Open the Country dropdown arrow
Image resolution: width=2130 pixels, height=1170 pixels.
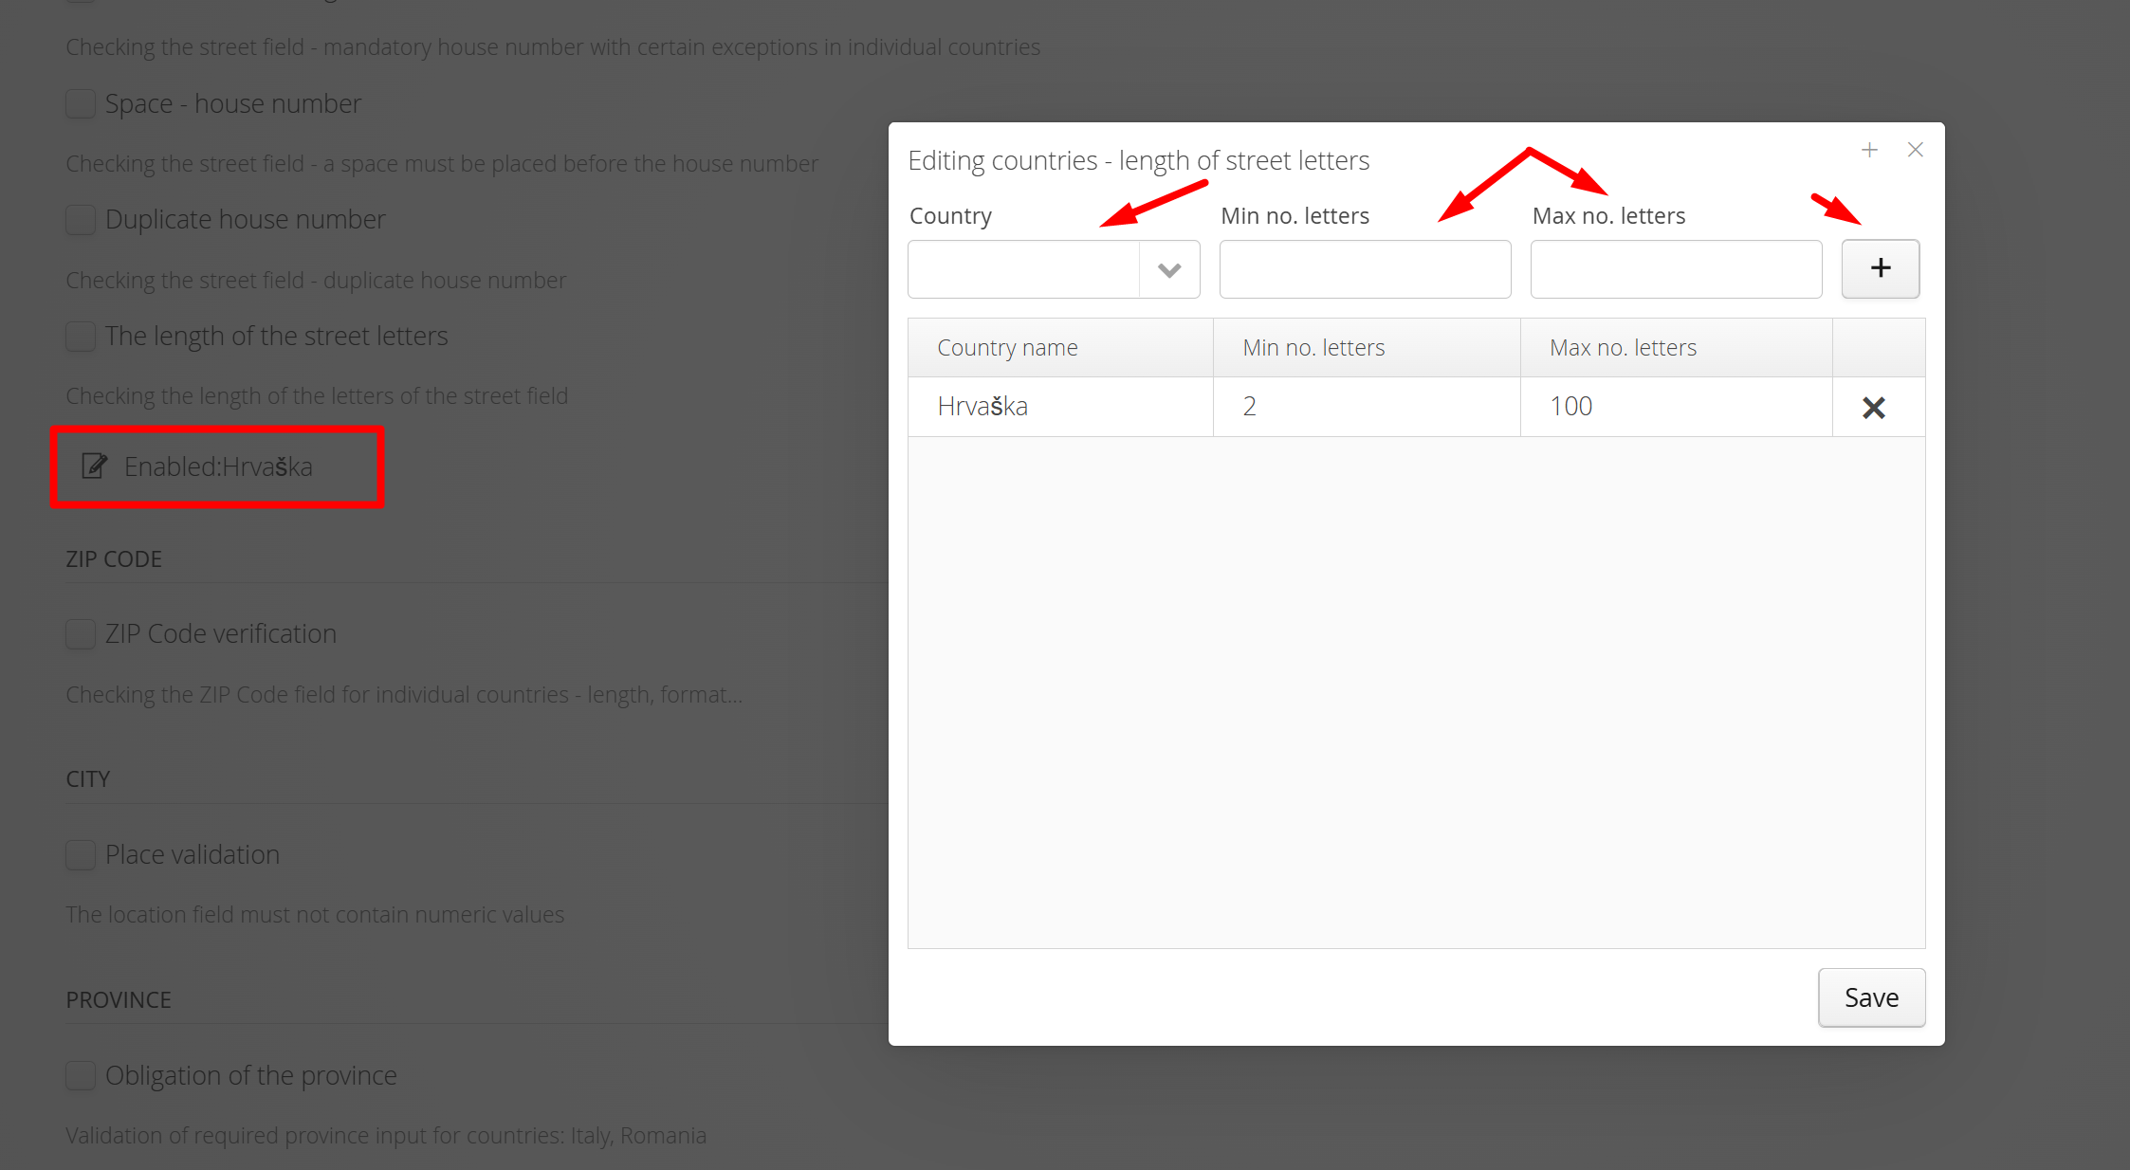(x=1169, y=270)
